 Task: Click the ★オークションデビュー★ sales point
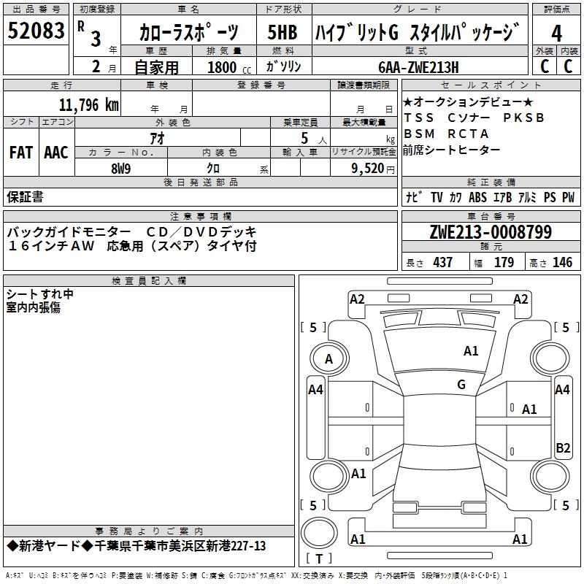468,101
